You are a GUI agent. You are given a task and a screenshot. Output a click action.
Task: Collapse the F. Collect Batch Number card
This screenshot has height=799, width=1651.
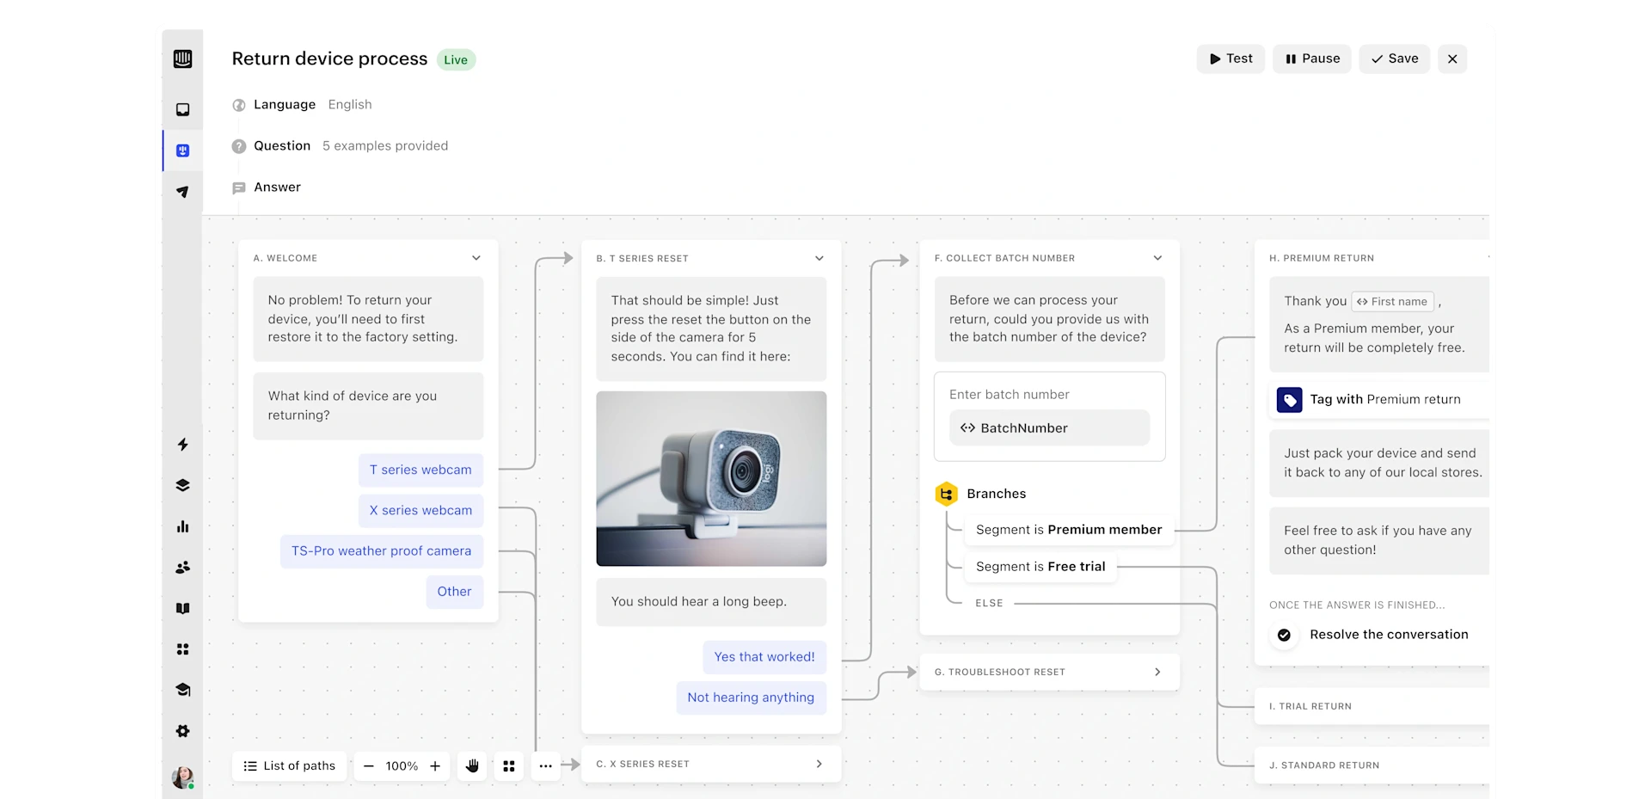coord(1157,258)
